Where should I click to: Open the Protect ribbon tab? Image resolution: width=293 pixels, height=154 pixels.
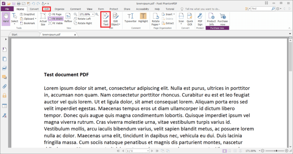(x=114, y=9)
